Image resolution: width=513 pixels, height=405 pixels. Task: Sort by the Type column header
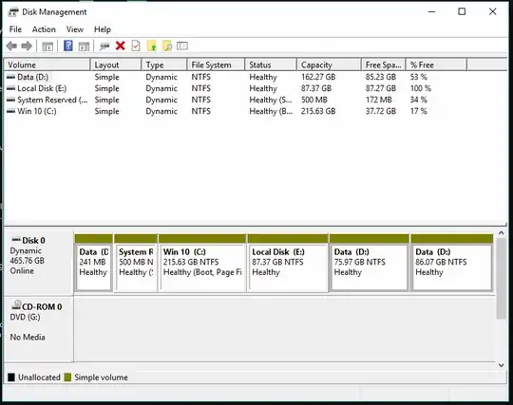[x=164, y=65]
